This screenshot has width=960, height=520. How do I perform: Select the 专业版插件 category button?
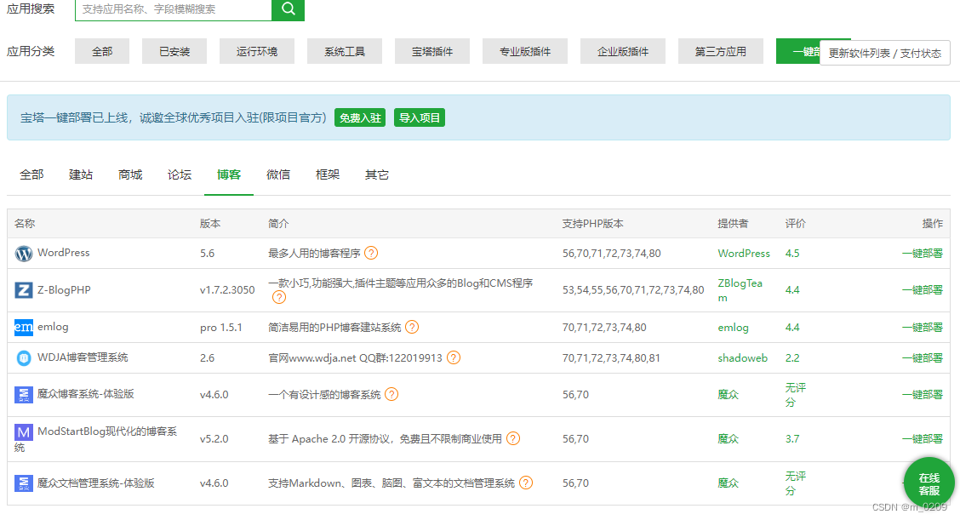(525, 51)
